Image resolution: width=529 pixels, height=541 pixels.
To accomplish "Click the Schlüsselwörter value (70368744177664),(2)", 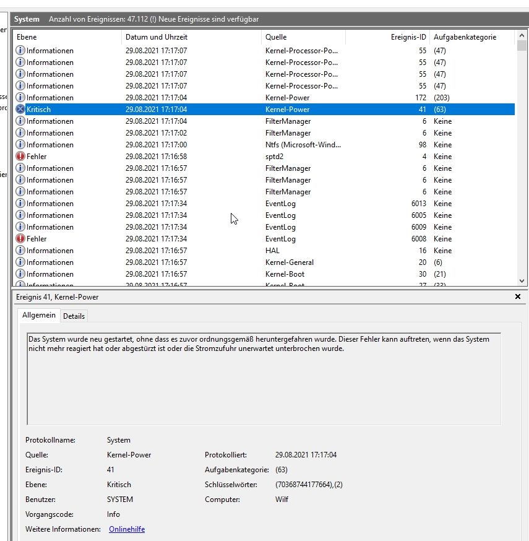I will pyautogui.click(x=309, y=485).
